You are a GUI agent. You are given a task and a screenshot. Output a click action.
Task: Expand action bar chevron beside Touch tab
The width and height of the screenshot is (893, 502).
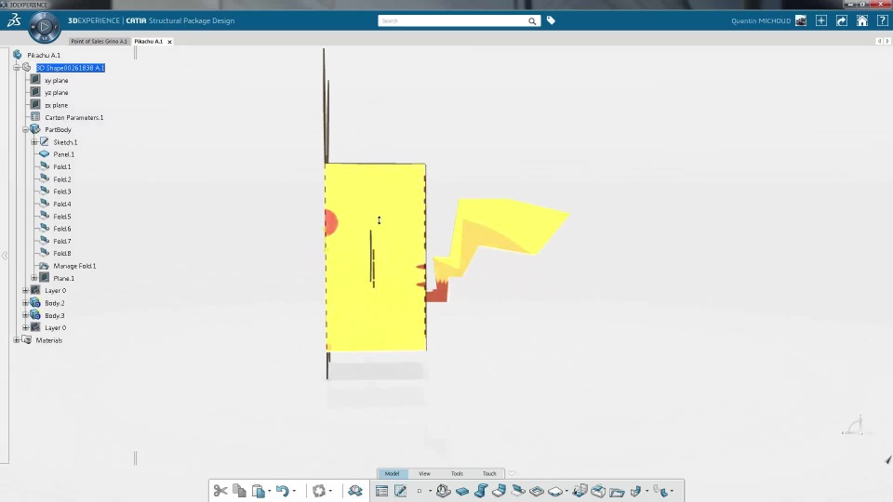pos(512,473)
